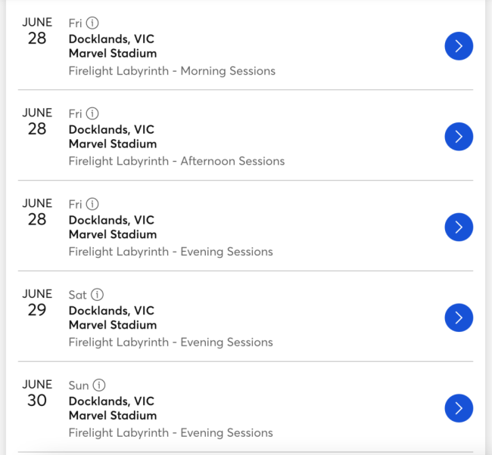Viewport: 492px width, 455px height.
Task: Open info icon next to Sun
Action: 99,385
